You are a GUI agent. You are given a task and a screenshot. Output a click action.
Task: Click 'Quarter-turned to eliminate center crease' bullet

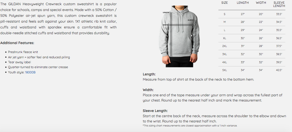tap(38, 67)
